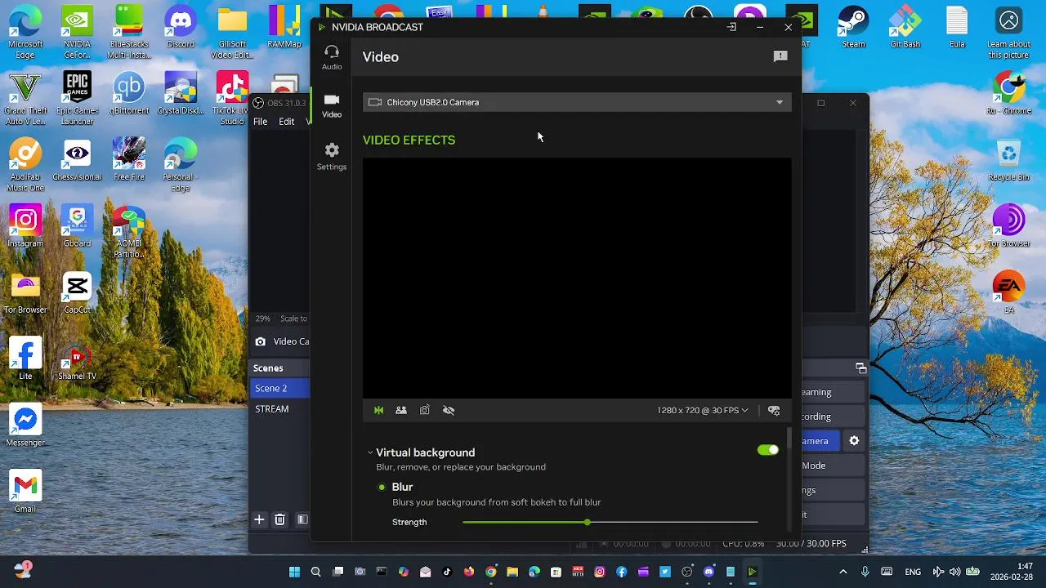The image size is (1046, 588).
Task: Open the Recycle Bin on the desktop
Action: (x=1008, y=160)
